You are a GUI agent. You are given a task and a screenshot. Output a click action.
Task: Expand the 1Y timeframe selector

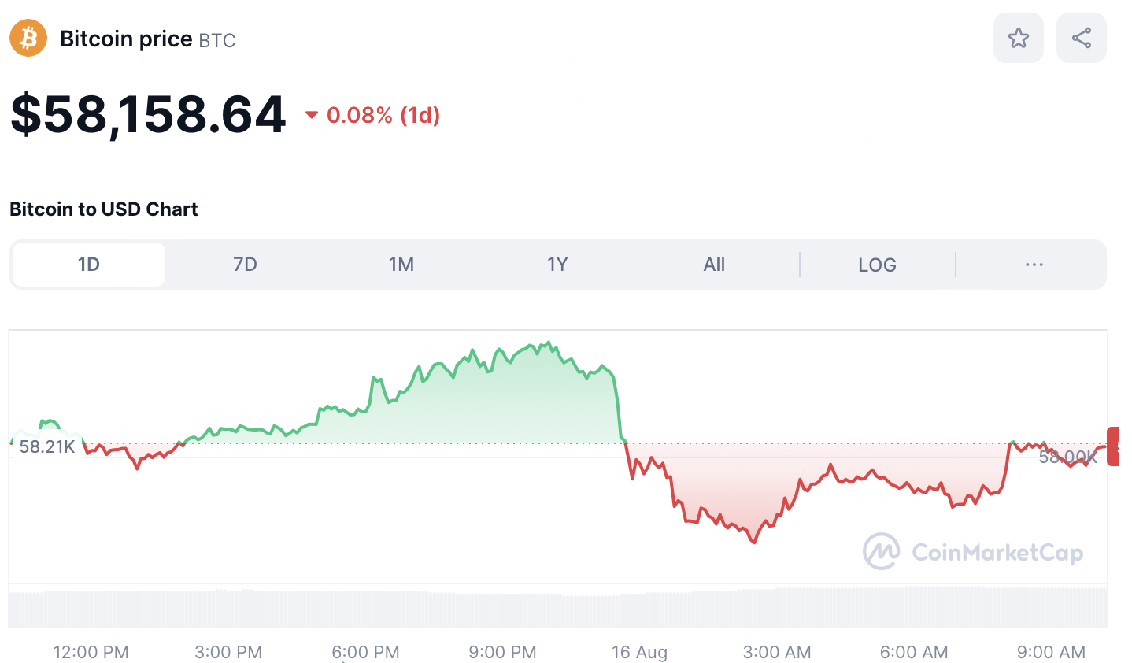(x=557, y=265)
